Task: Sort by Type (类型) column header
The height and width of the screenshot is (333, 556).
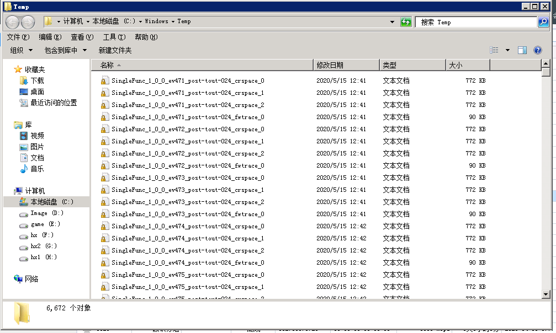Action: [412, 65]
